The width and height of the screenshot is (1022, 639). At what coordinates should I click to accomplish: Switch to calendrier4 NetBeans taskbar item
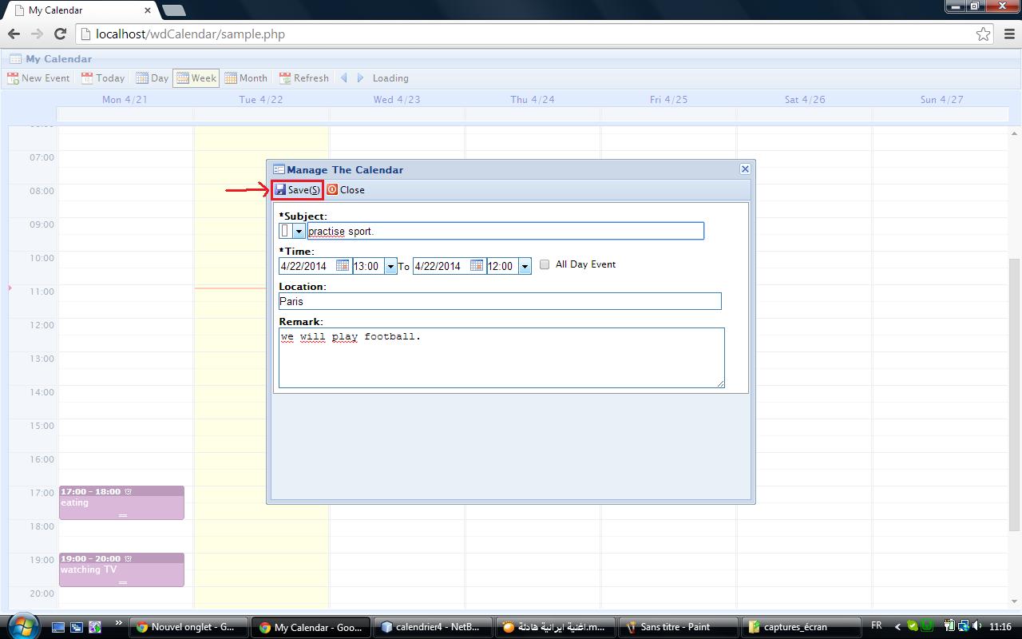pos(433,627)
